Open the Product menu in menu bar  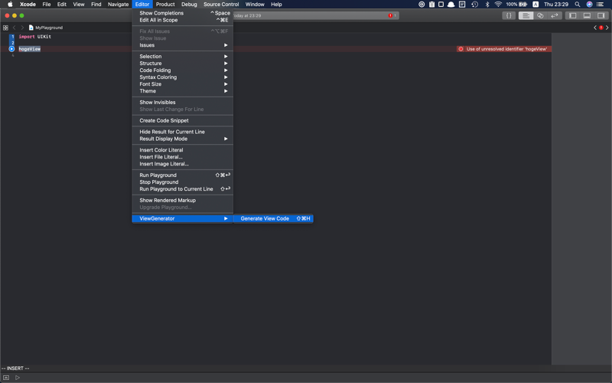coord(165,5)
